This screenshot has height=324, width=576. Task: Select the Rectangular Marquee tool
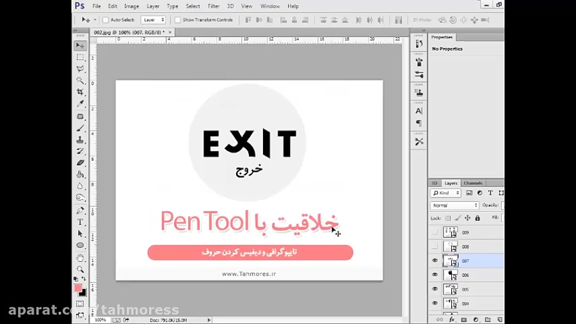(x=80, y=57)
